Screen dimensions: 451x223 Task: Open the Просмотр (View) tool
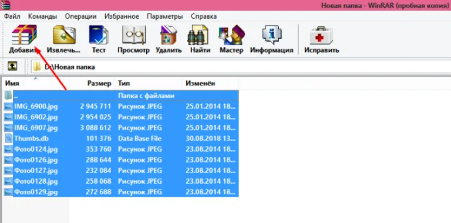point(134,35)
